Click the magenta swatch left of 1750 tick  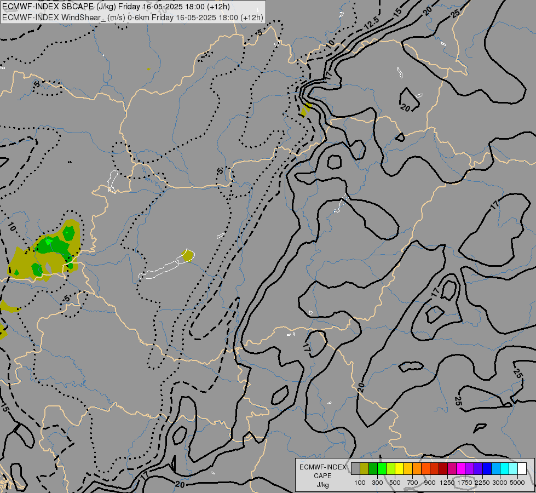461,468
